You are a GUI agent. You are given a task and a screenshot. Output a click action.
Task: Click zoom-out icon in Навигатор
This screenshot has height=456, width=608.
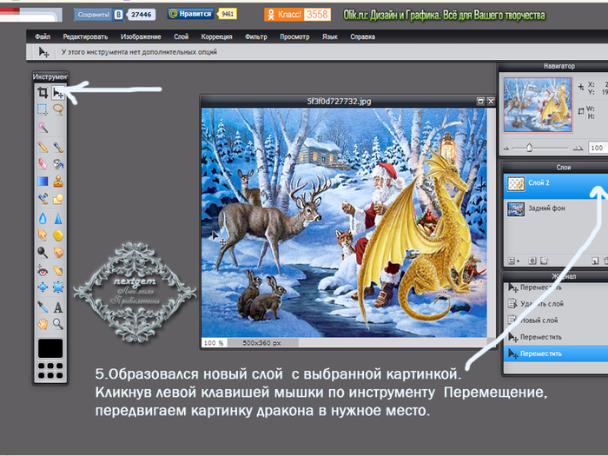pos(506,149)
